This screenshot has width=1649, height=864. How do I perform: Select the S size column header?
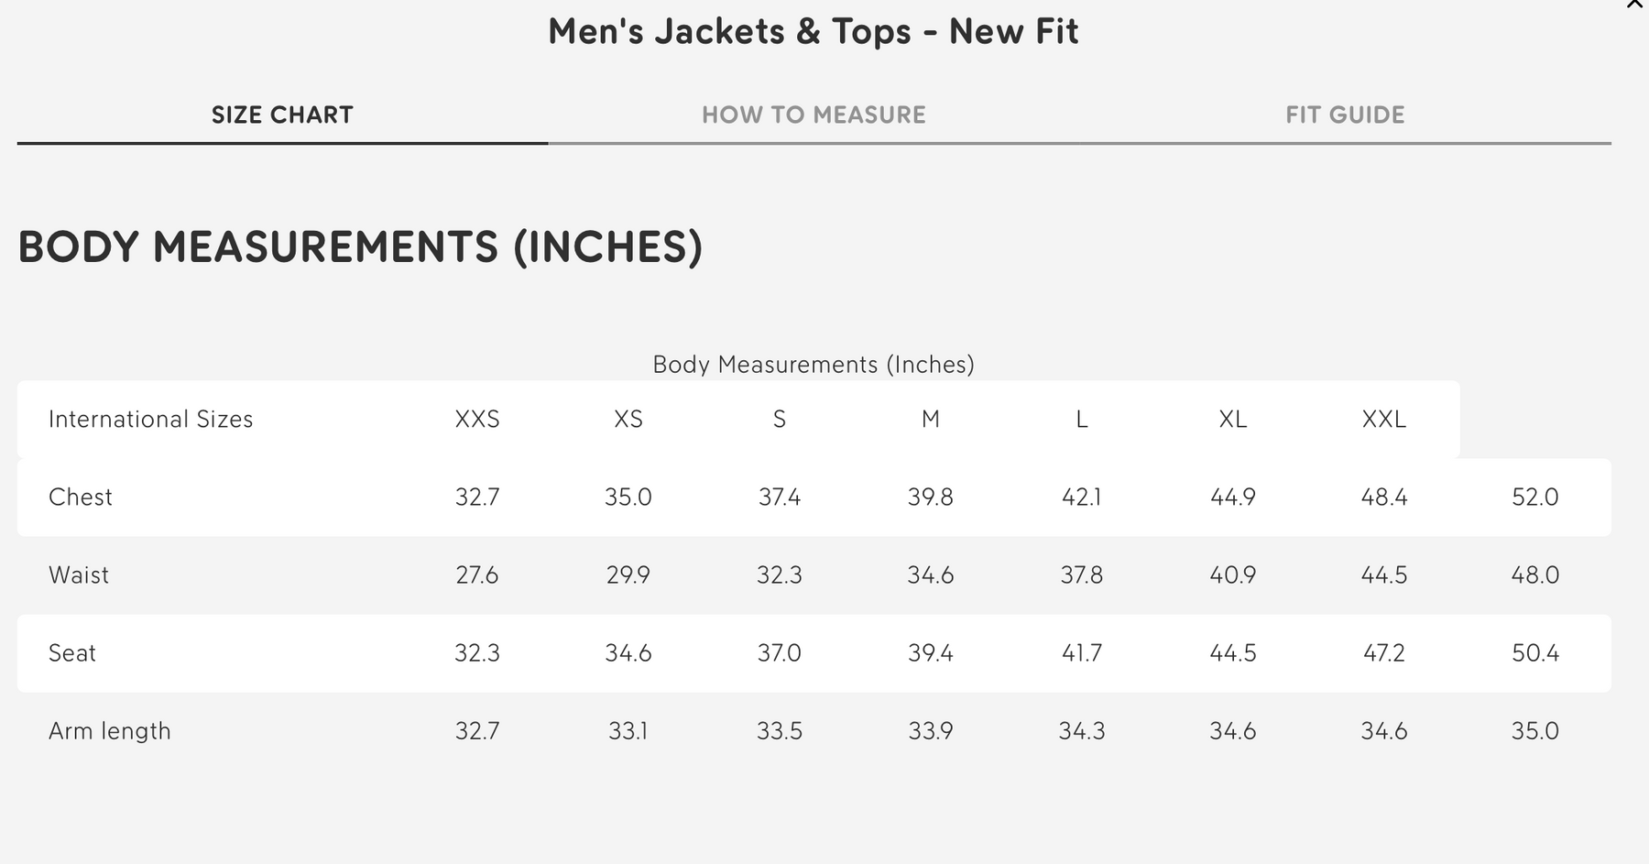pos(780,420)
